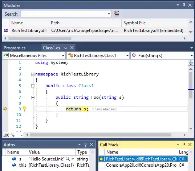Screen dimensions: 195x171
Task: Click the lightbulb quick actions icon
Action: pyautogui.click(x=24, y=109)
